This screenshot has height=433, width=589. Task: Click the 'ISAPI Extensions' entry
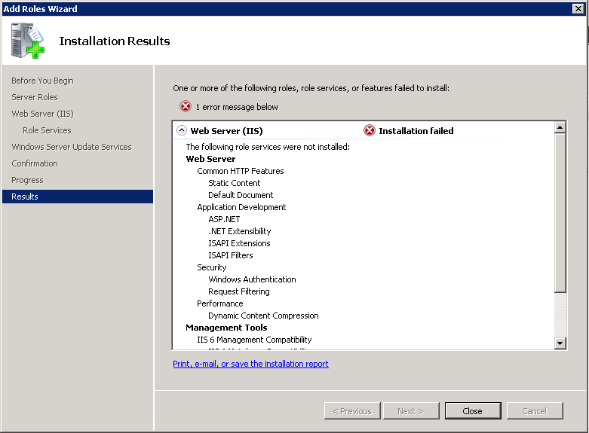pos(239,243)
